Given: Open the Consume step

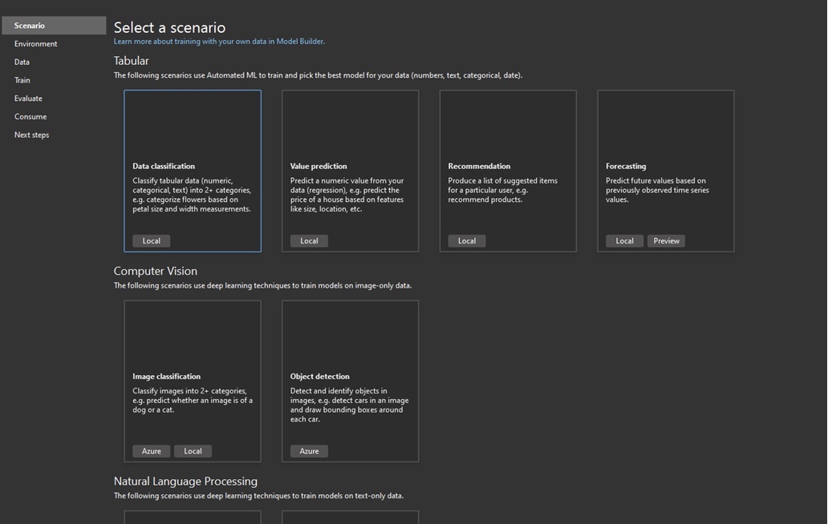Looking at the screenshot, I should [30, 116].
